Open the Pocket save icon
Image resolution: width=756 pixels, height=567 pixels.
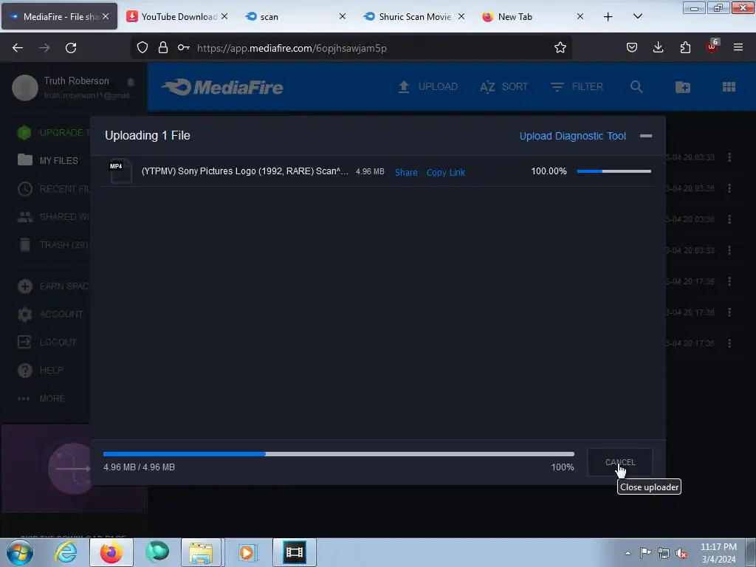[632, 48]
